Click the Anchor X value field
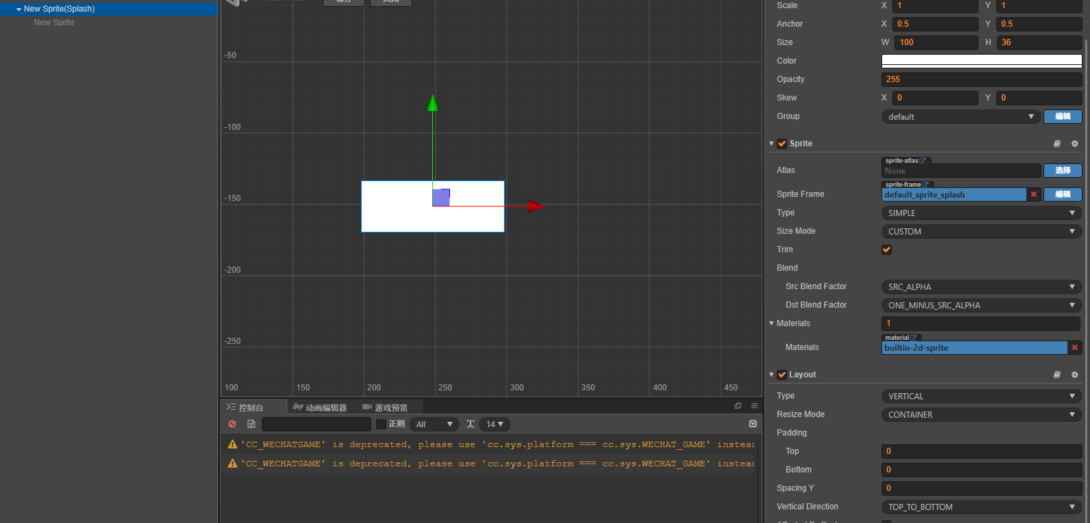Screen dimensions: 1090x523 [x=936, y=24]
